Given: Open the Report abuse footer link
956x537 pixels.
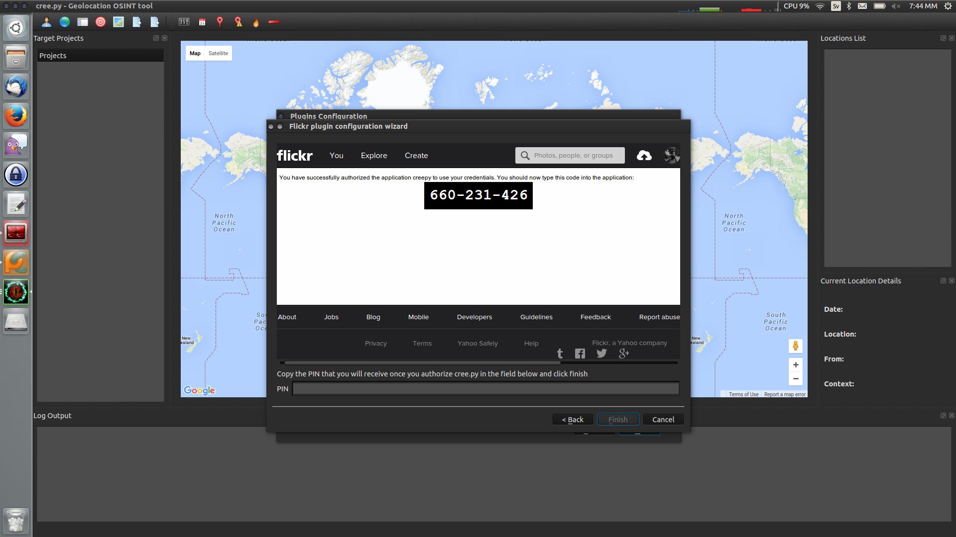Looking at the screenshot, I should pyautogui.click(x=659, y=317).
